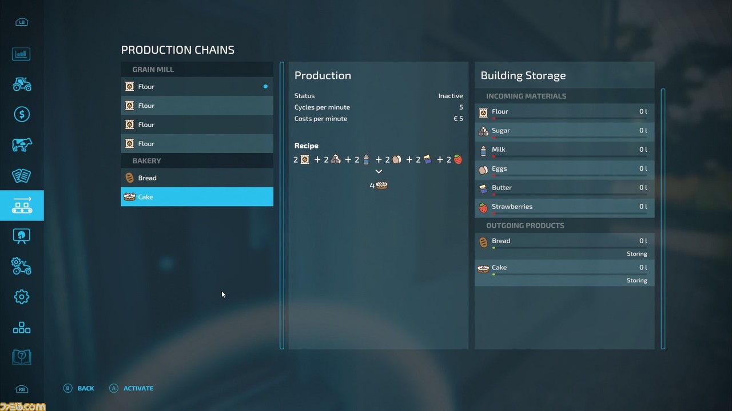
Task: Open the finances dollar sidebar icon
Action: tap(22, 115)
